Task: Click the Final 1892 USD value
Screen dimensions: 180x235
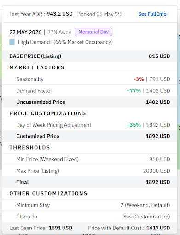Action: pyautogui.click(x=158, y=182)
